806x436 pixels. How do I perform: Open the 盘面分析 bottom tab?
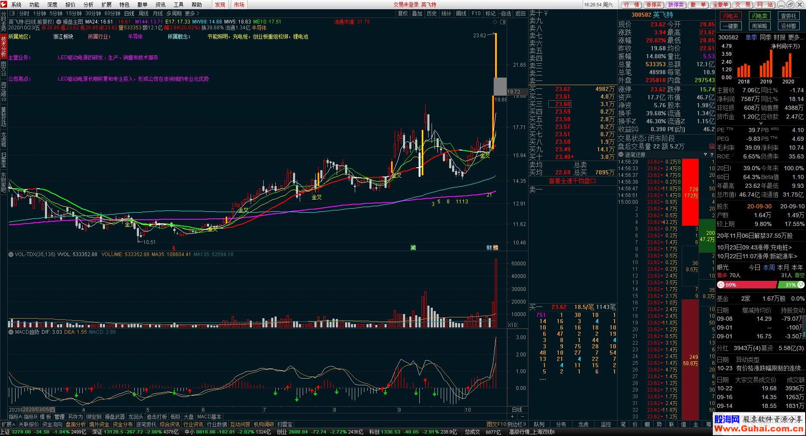click(76, 424)
